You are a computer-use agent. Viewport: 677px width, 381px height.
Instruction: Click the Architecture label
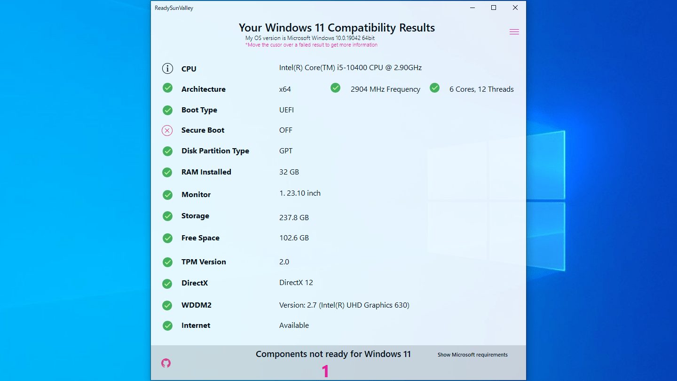click(x=204, y=89)
